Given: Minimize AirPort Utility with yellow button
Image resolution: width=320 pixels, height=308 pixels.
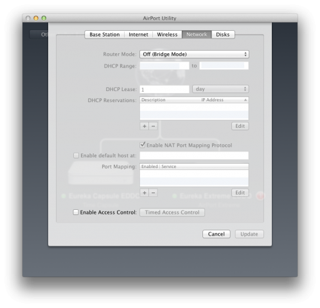Looking at the screenshot, I should pyautogui.click(x=36, y=18).
